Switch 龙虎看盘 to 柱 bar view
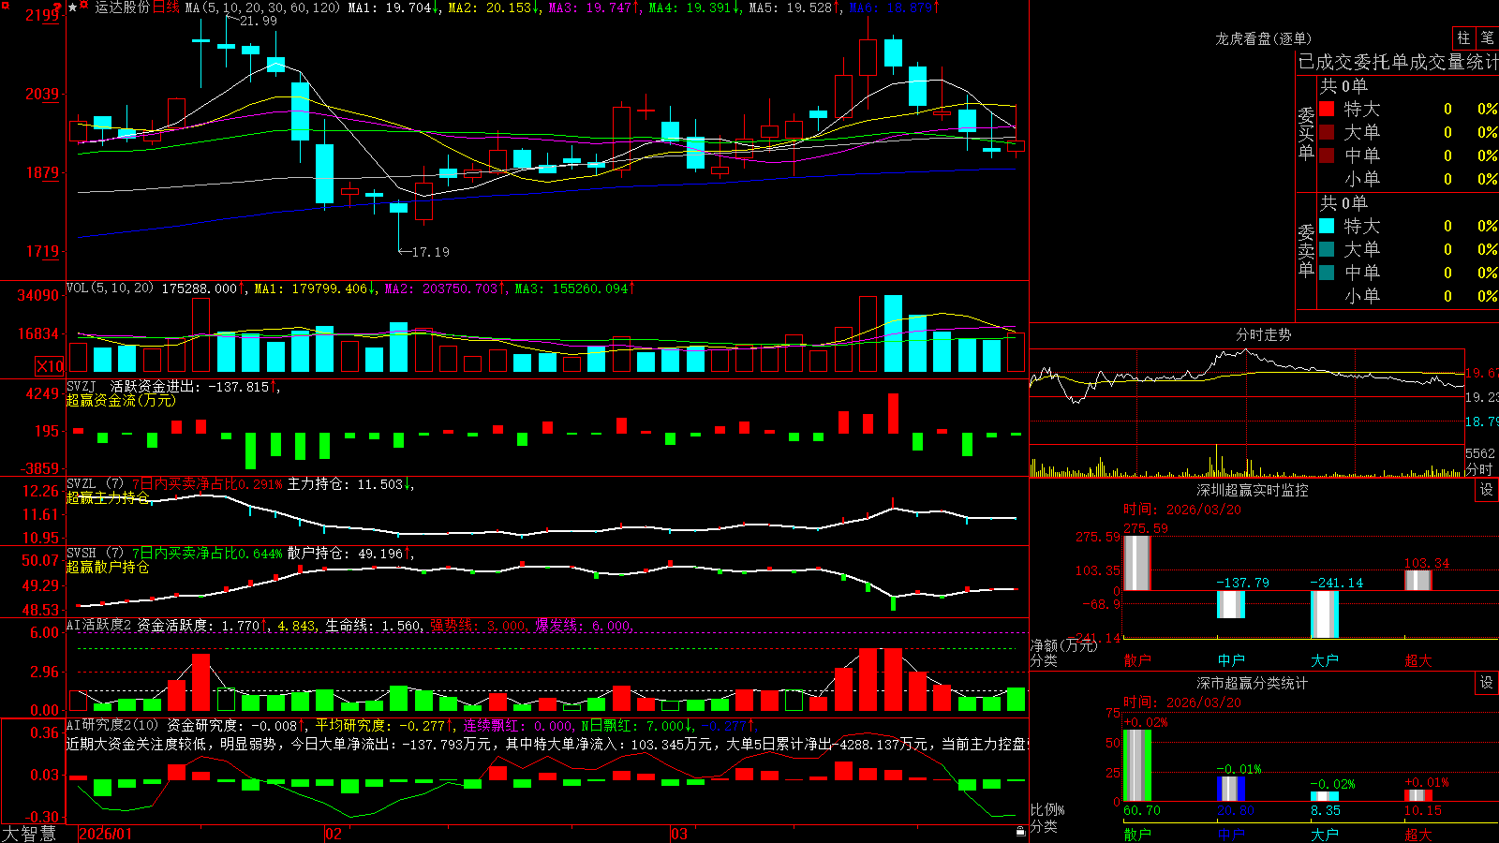1499x843 pixels. tap(1463, 37)
